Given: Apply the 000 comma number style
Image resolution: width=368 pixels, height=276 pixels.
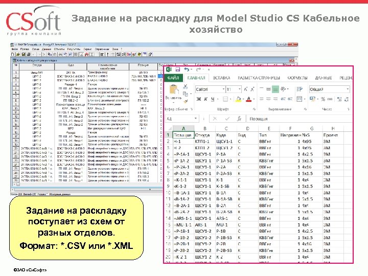Looking at the screenshot, I should point(330,99).
